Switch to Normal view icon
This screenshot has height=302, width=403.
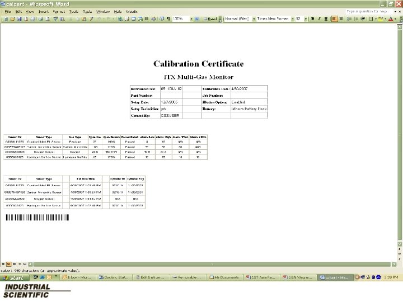point(3,264)
